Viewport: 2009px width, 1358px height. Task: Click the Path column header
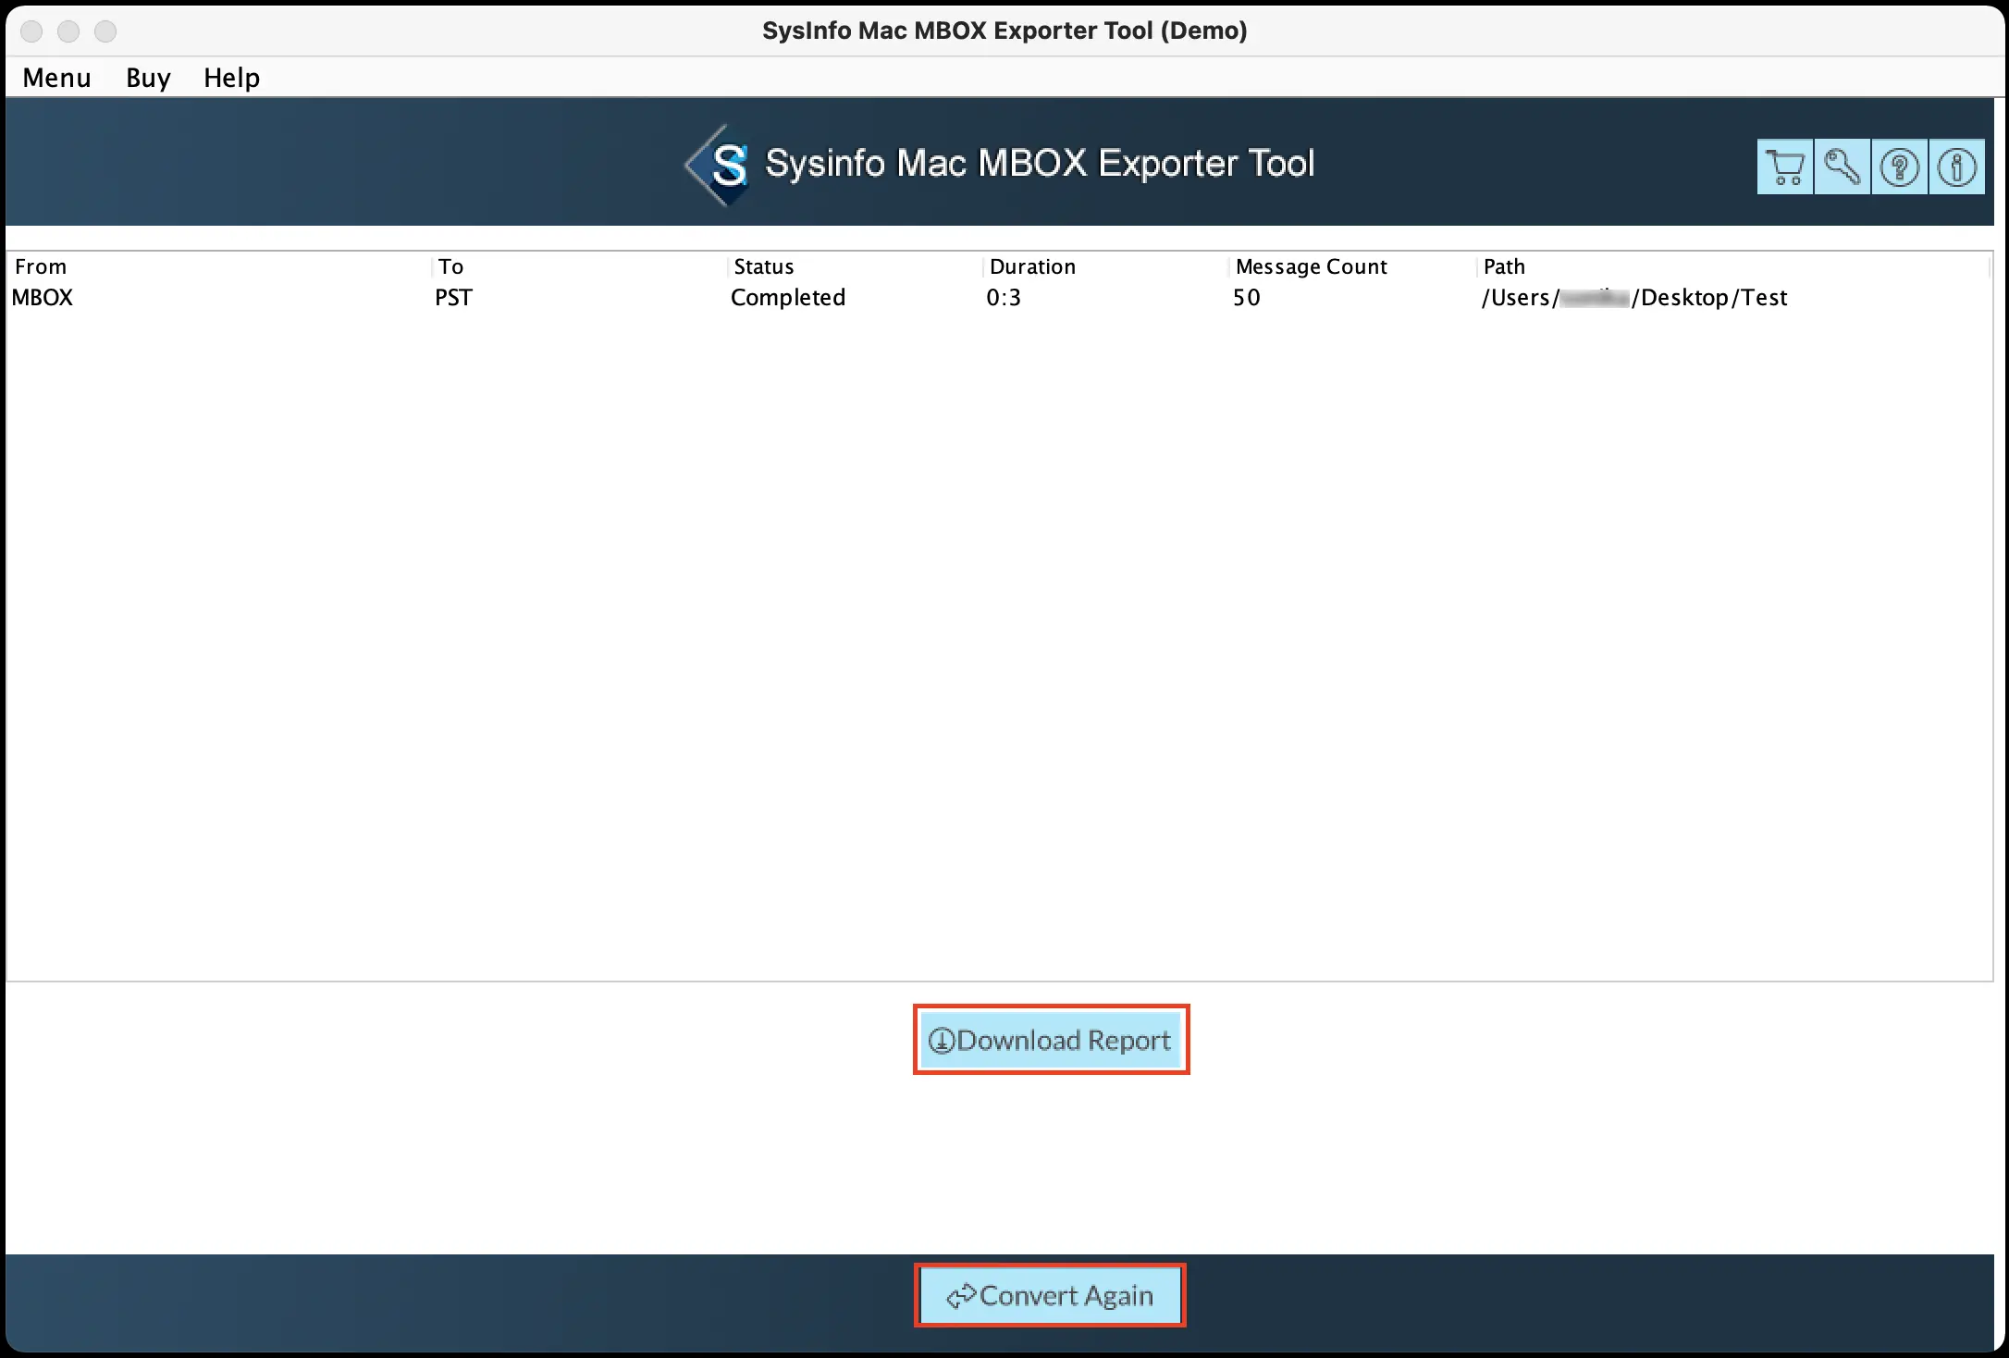1504,266
